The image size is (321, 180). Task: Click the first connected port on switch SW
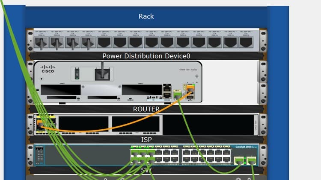tap(135, 153)
